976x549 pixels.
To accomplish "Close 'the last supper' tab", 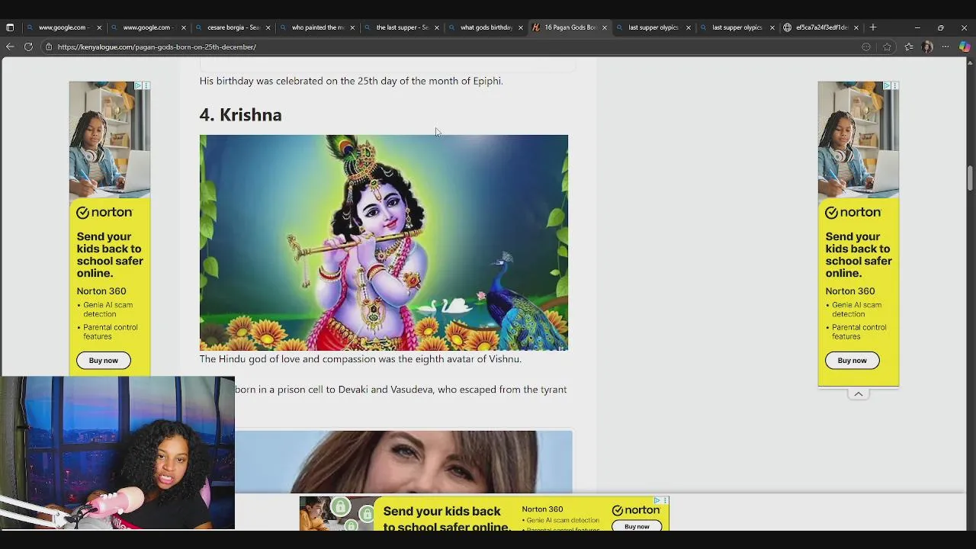I will (436, 27).
